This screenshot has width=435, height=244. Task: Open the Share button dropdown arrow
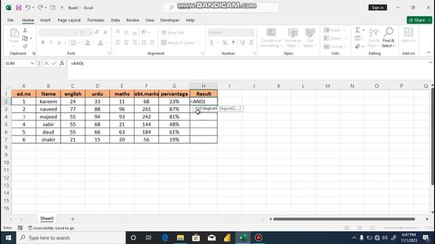(430, 20)
